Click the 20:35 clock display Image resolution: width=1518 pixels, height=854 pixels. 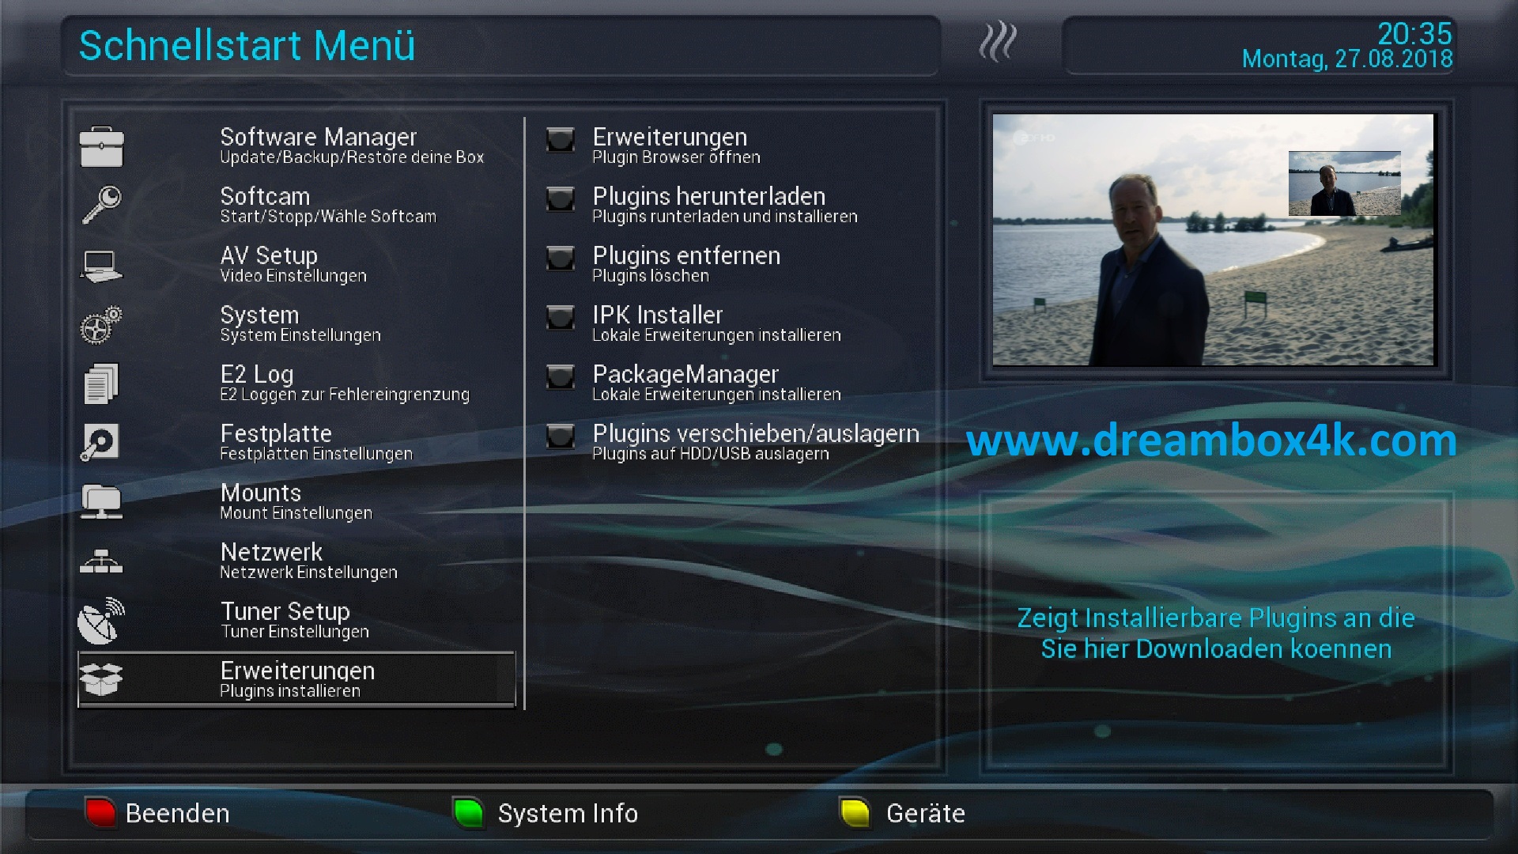click(x=1414, y=33)
